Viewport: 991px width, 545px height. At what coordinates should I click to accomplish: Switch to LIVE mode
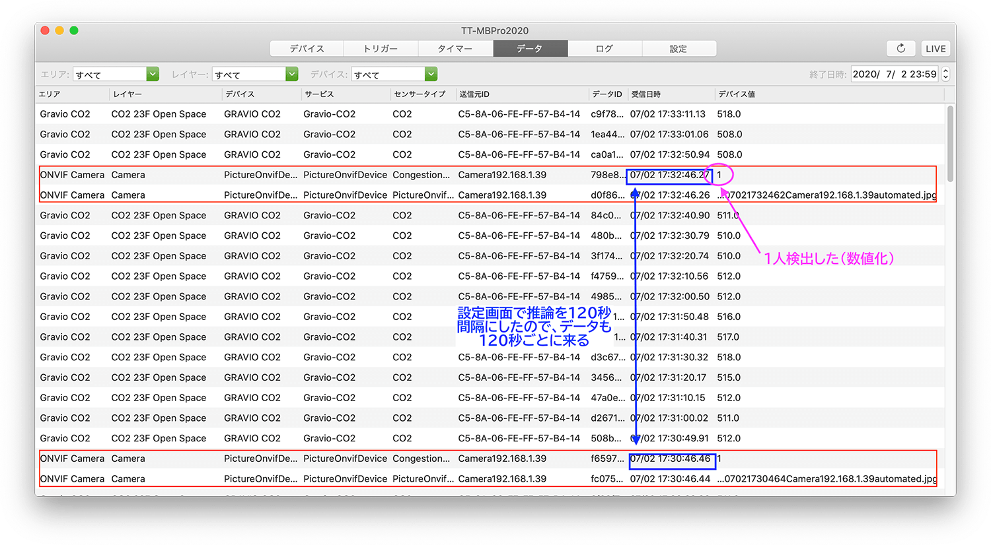pyautogui.click(x=936, y=48)
